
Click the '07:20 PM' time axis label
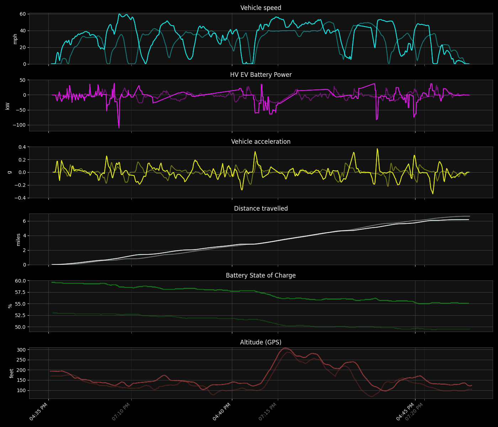tap(414, 412)
